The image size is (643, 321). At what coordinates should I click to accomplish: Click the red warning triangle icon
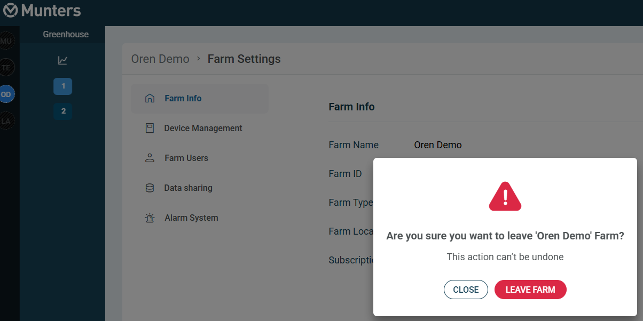tap(505, 196)
